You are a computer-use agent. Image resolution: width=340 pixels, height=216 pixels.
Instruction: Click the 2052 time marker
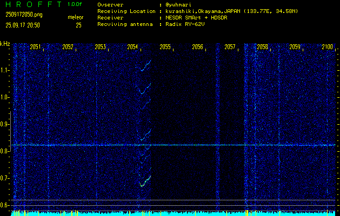point(68,47)
